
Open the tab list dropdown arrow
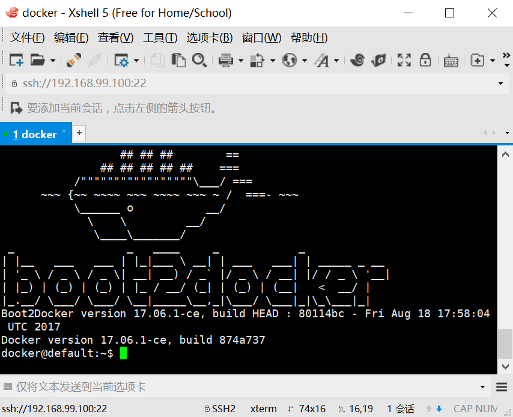(507, 133)
